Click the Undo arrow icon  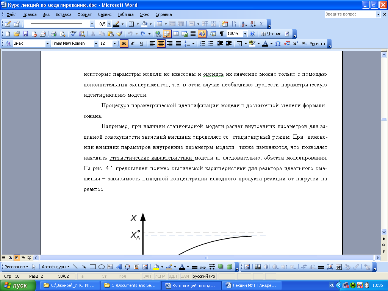[130, 34]
